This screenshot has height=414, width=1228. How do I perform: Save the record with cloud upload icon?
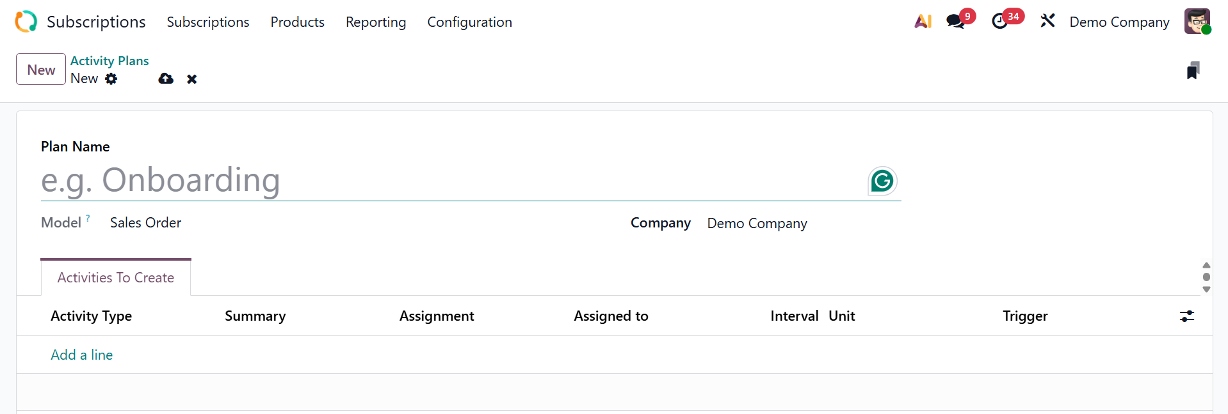(166, 79)
